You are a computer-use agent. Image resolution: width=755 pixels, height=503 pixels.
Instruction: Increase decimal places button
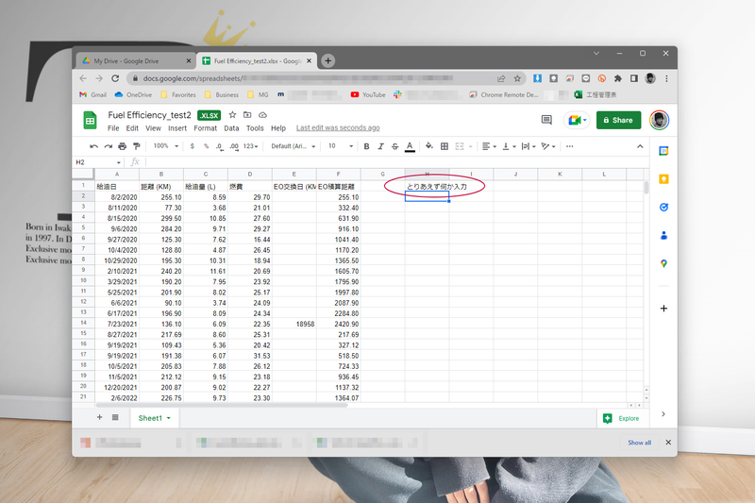(x=234, y=146)
